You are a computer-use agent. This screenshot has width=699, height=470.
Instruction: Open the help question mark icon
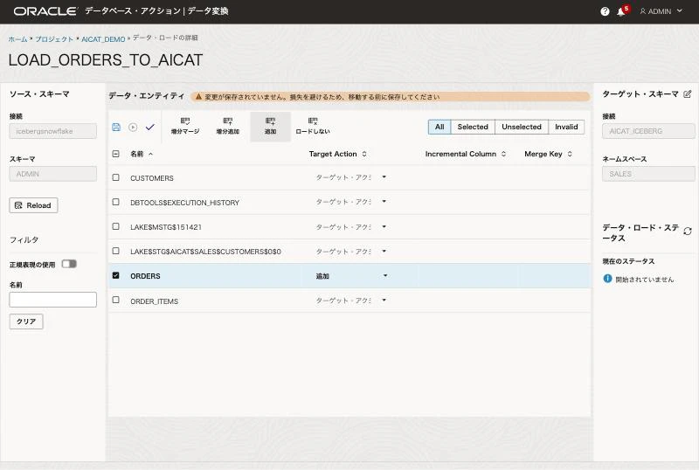point(605,11)
